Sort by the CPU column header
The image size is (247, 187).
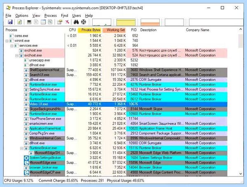[x=72, y=30]
